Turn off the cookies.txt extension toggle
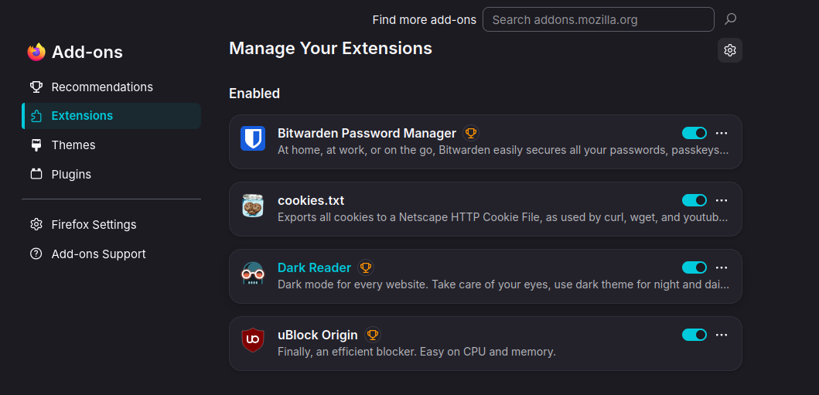Image resolution: width=819 pixels, height=395 pixels. point(694,200)
